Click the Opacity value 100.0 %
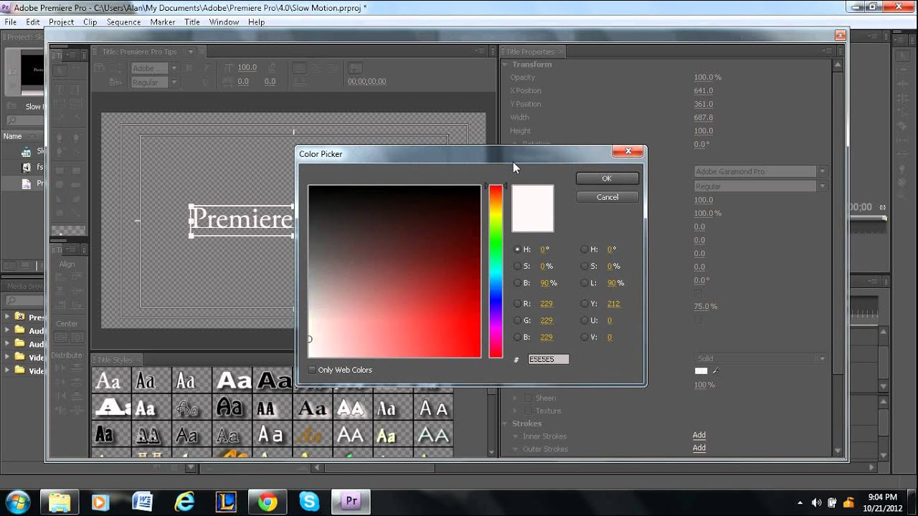The image size is (918, 516). 708,77
